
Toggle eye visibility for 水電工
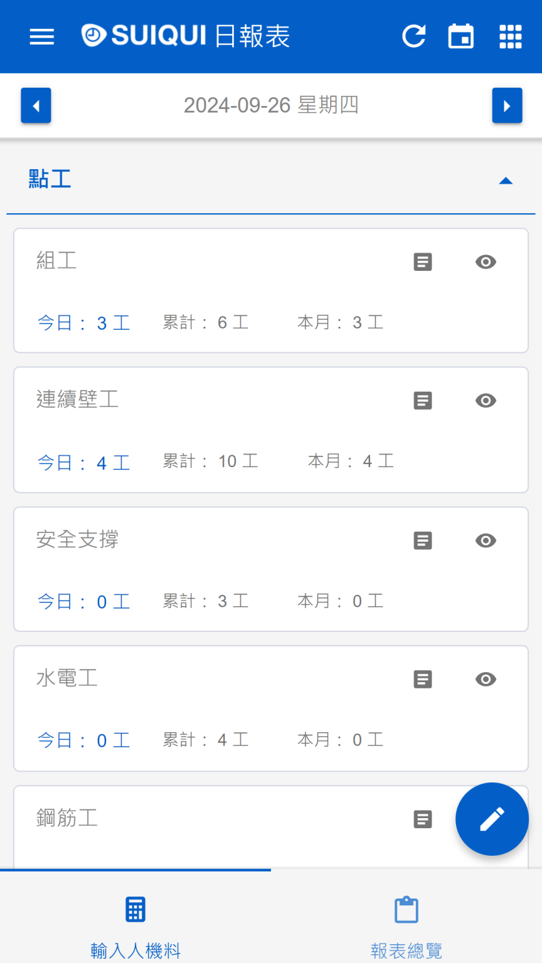tap(486, 679)
